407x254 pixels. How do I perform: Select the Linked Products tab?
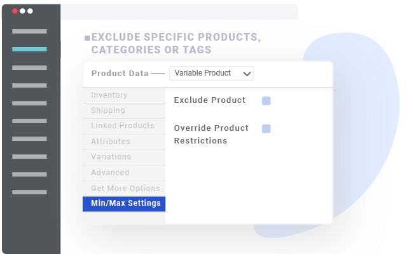pyautogui.click(x=123, y=126)
